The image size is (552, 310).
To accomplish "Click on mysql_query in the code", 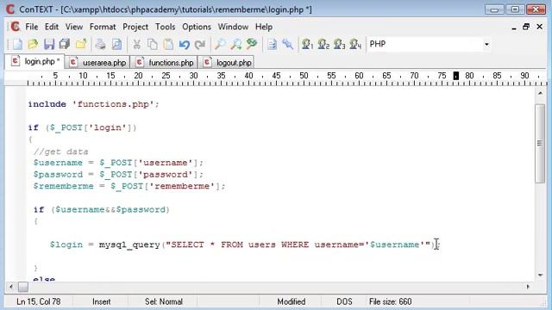I will tap(129, 245).
